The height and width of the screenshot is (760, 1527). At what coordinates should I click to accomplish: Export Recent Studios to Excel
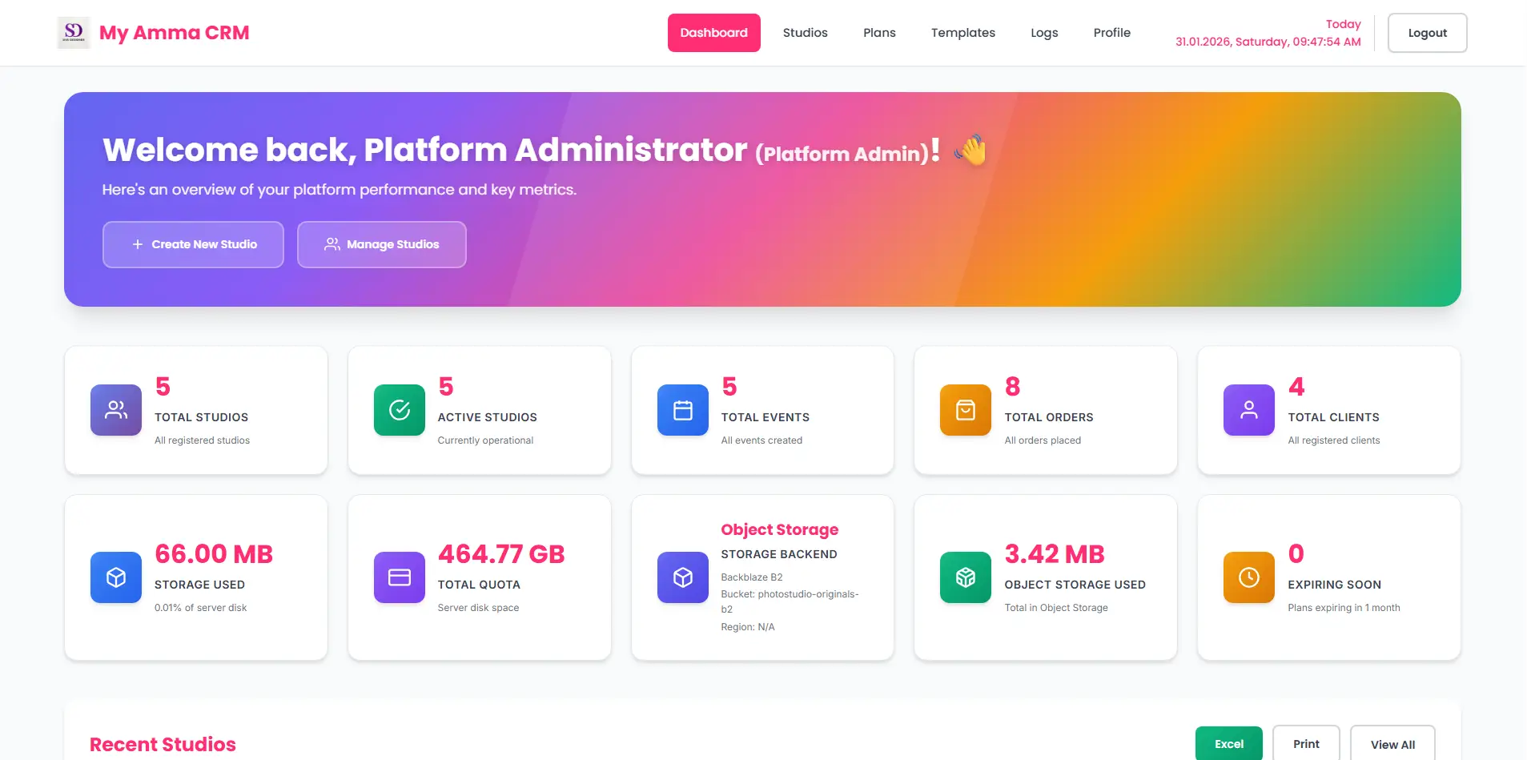pyautogui.click(x=1228, y=743)
